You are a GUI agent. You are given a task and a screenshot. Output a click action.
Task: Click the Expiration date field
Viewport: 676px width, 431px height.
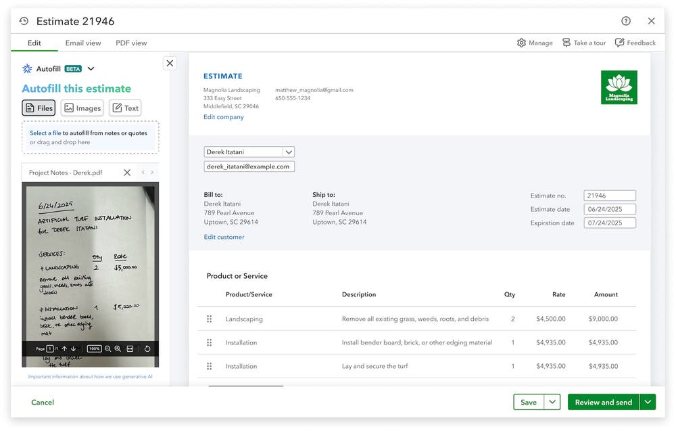(x=609, y=223)
